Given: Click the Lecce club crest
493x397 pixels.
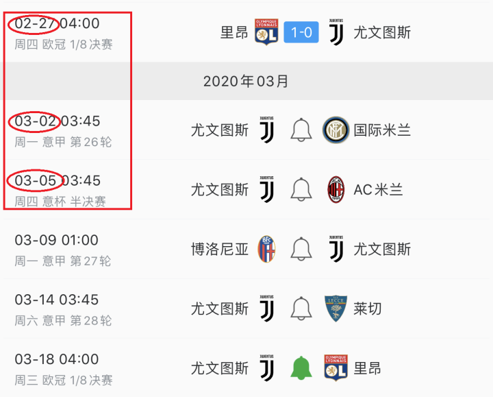Looking at the screenshot, I should (336, 309).
